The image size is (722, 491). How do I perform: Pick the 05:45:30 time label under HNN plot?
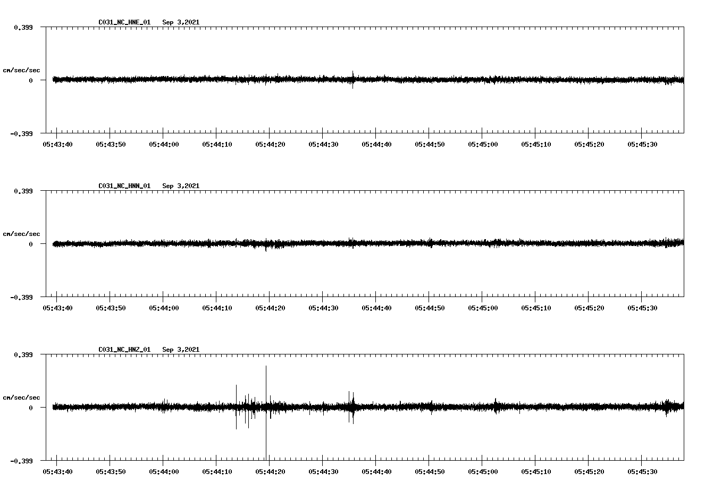pyautogui.click(x=642, y=308)
